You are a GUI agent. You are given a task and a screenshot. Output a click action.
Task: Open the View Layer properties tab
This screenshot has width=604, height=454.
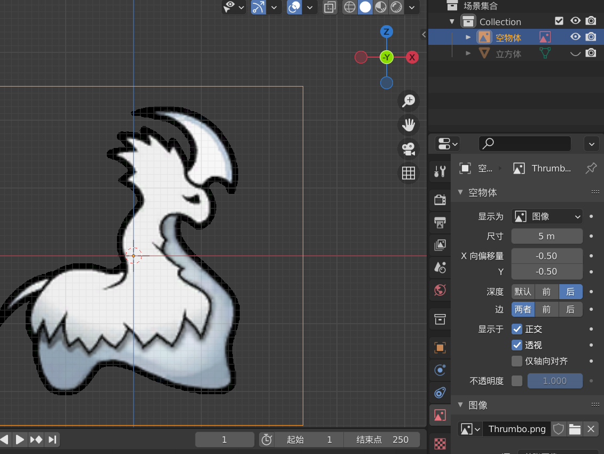pyautogui.click(x=440, y=245)
